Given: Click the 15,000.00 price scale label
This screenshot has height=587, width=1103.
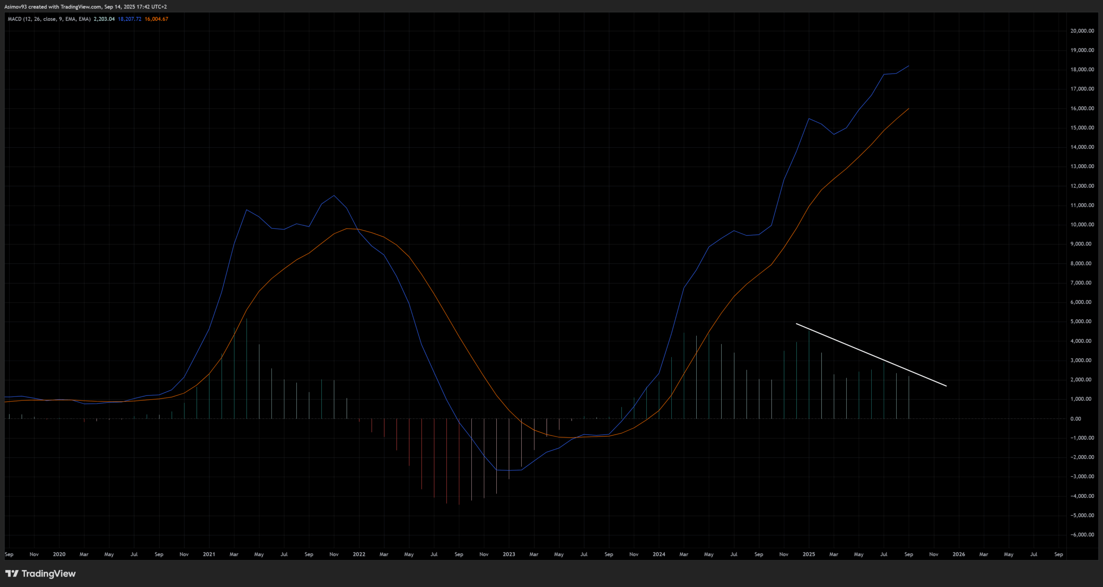Looking at the screenshot, I should point(1082,128).
